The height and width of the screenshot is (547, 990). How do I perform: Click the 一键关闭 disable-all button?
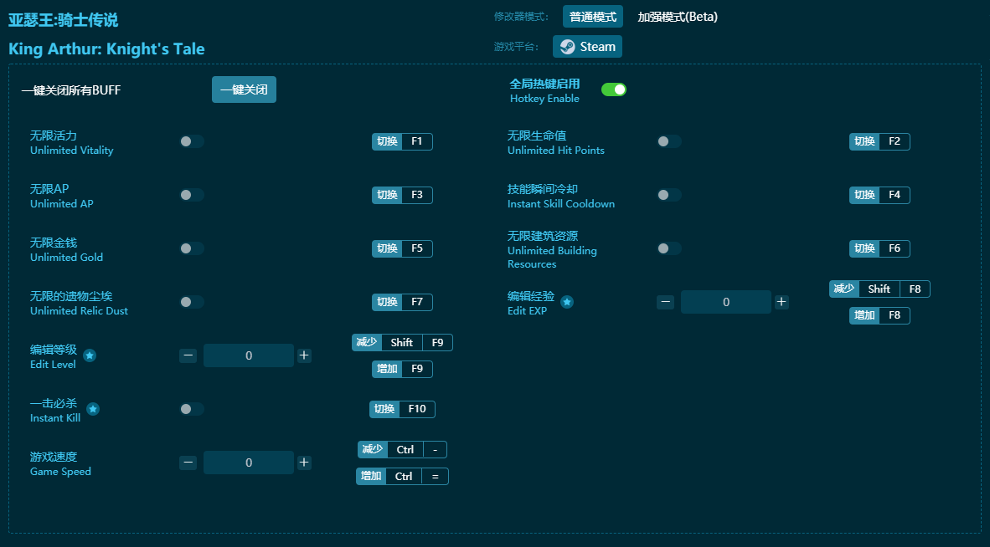[x=244, y=89]
